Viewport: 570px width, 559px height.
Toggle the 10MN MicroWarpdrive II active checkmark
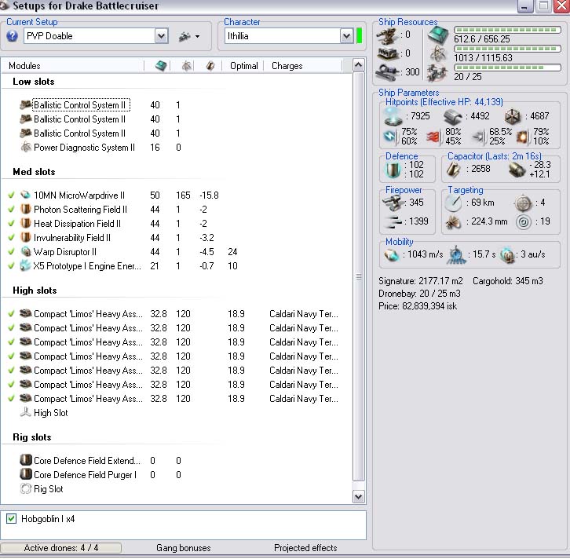click(x=11, y=195)
